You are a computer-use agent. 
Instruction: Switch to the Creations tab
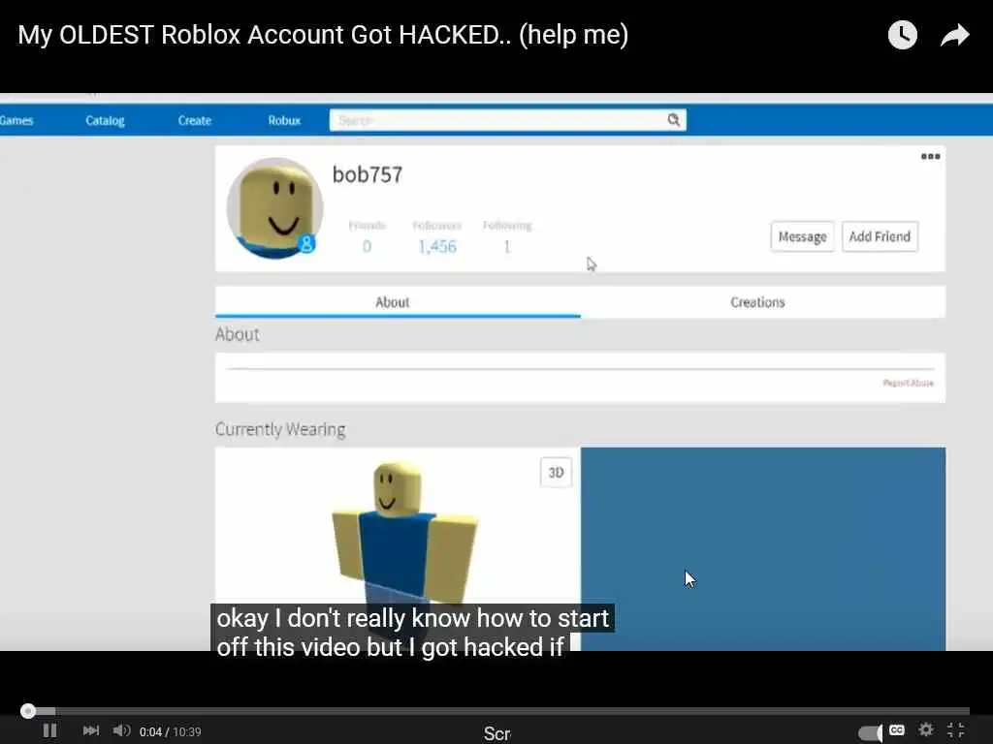point(763,302)
